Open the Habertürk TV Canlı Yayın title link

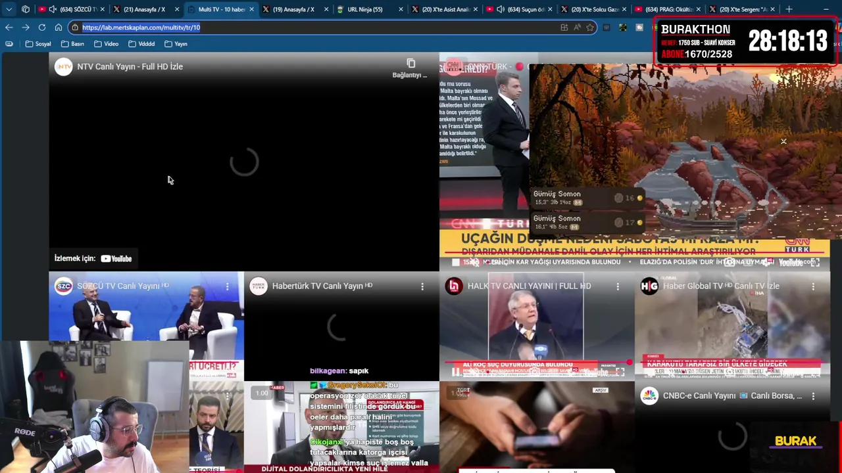(x=322, y=286)
